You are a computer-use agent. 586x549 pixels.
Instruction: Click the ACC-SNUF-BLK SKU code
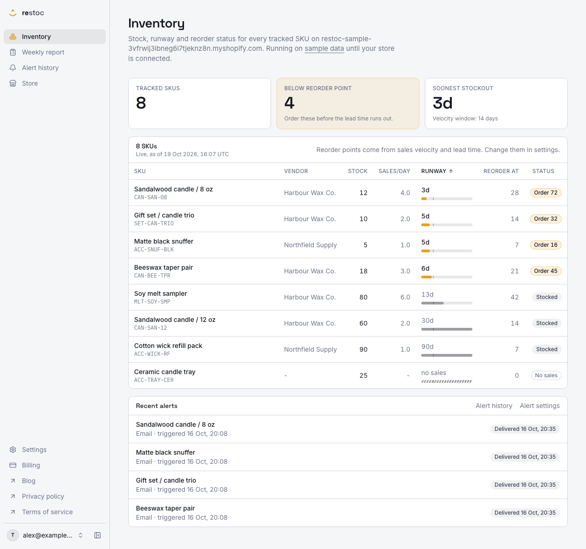154,250
